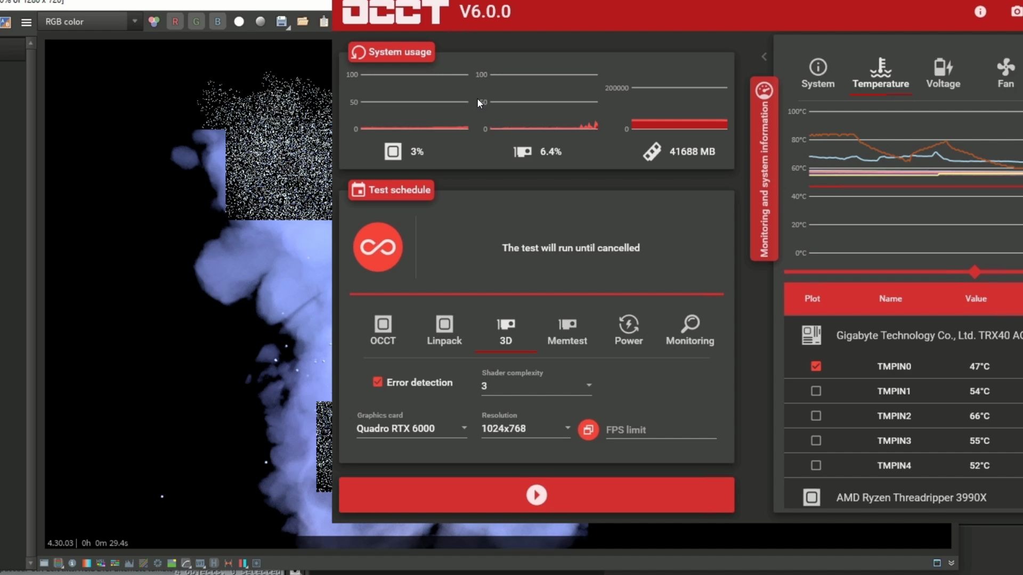This screenshot has height=575, width=1023.
Task: Open the white balance correction icon
Action: click(86, 563)
